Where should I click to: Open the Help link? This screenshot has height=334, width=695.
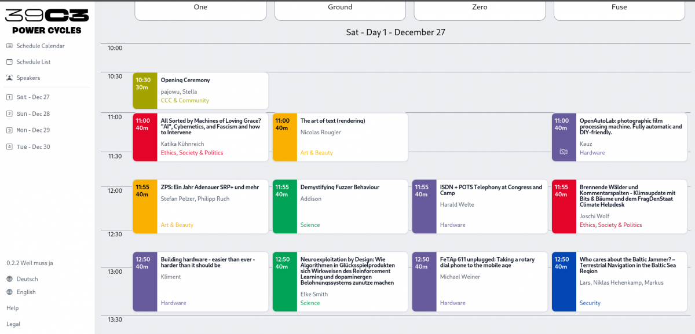pyautogui.click(x=13, y=308)
